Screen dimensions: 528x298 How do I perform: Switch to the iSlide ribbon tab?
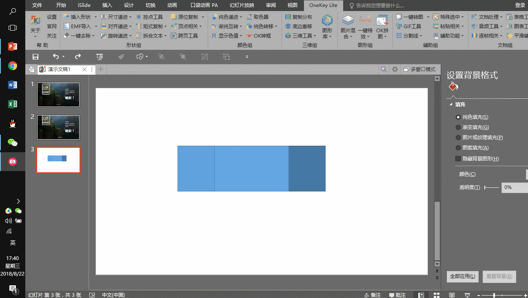click(x=84, y=5)
